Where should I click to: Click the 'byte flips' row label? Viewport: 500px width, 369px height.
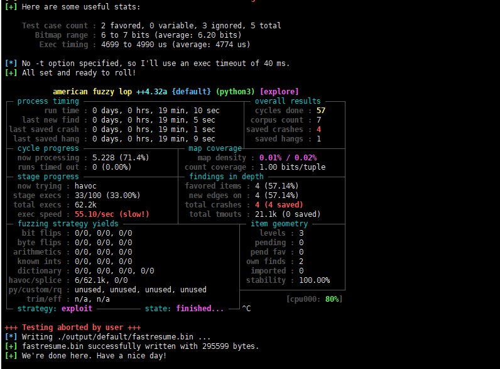pyautogui.click(x=40, y=243)
